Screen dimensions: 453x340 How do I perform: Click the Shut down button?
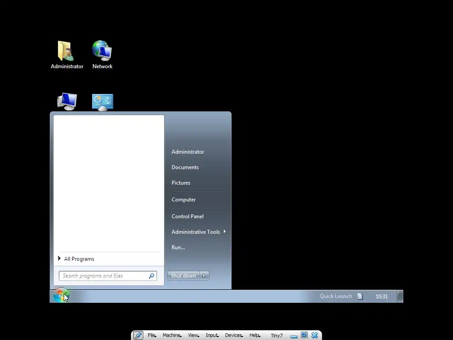[x=184, y=276]
